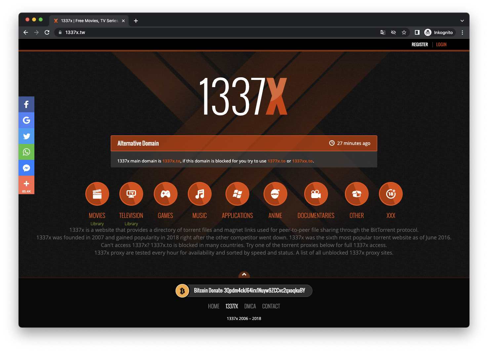Click the XXX text label

(391, 216)
